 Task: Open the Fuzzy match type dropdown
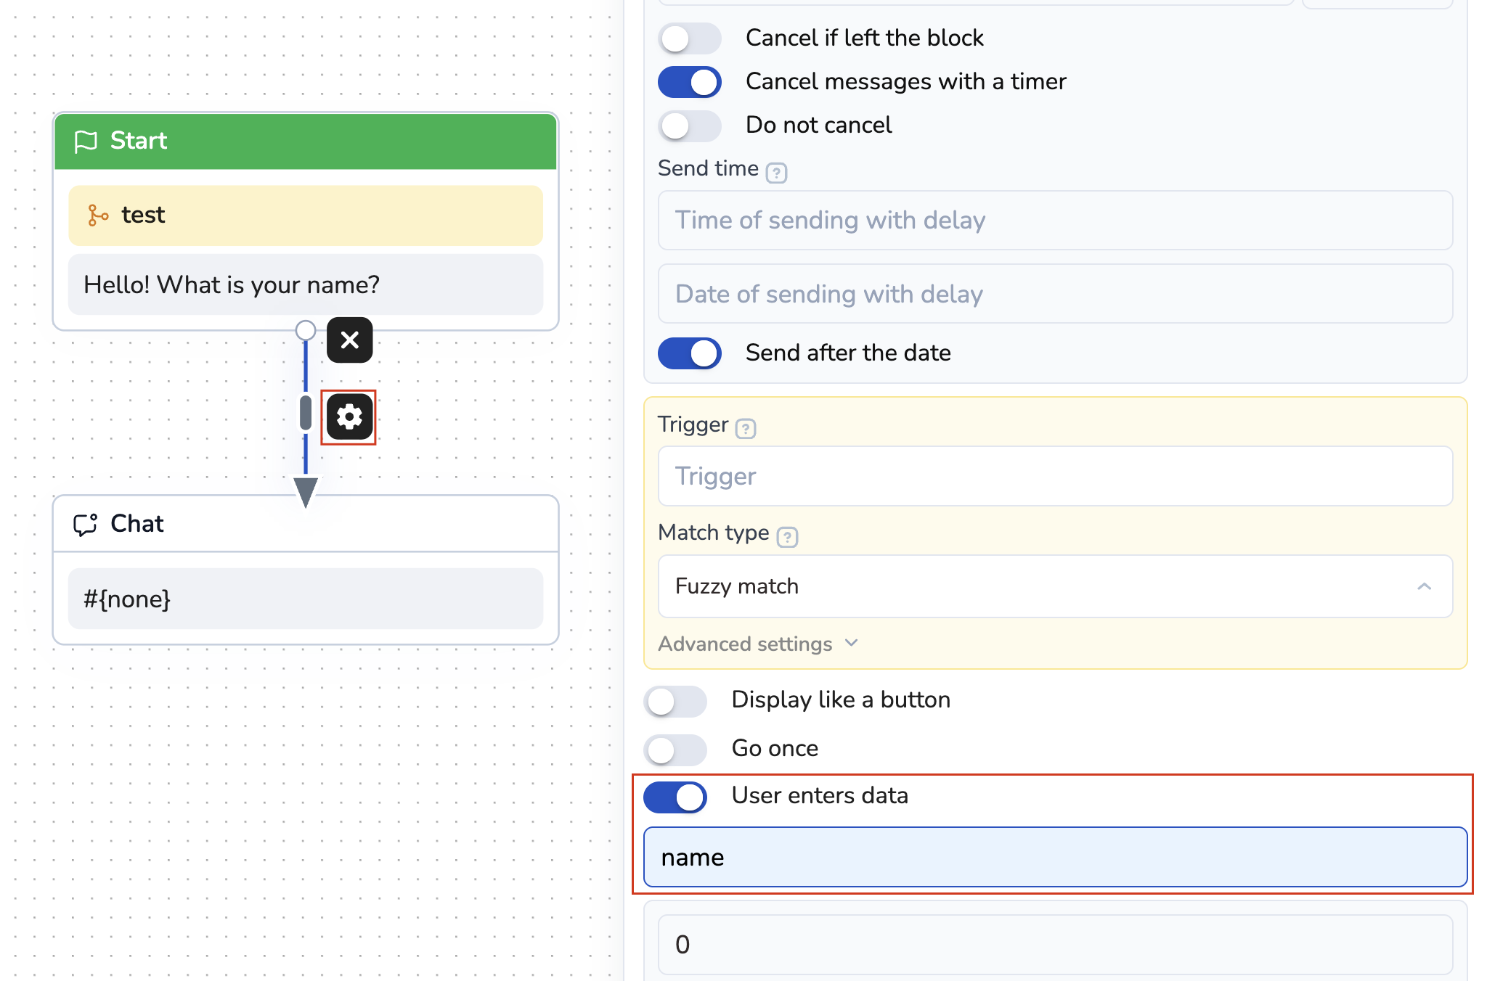click(1054, 586)
